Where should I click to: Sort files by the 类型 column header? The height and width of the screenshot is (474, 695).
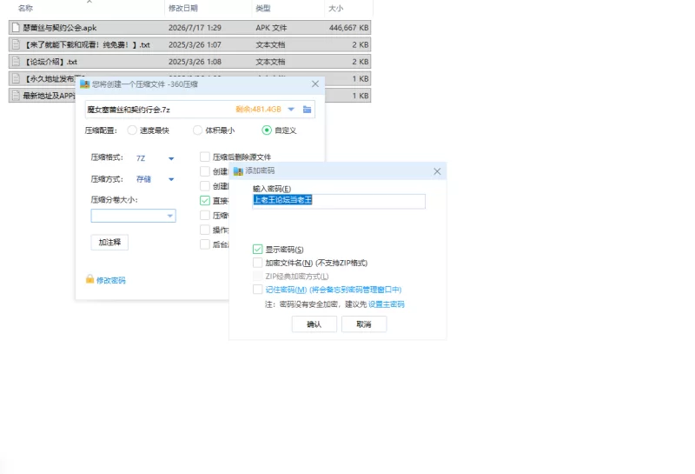tap(263, 8)
